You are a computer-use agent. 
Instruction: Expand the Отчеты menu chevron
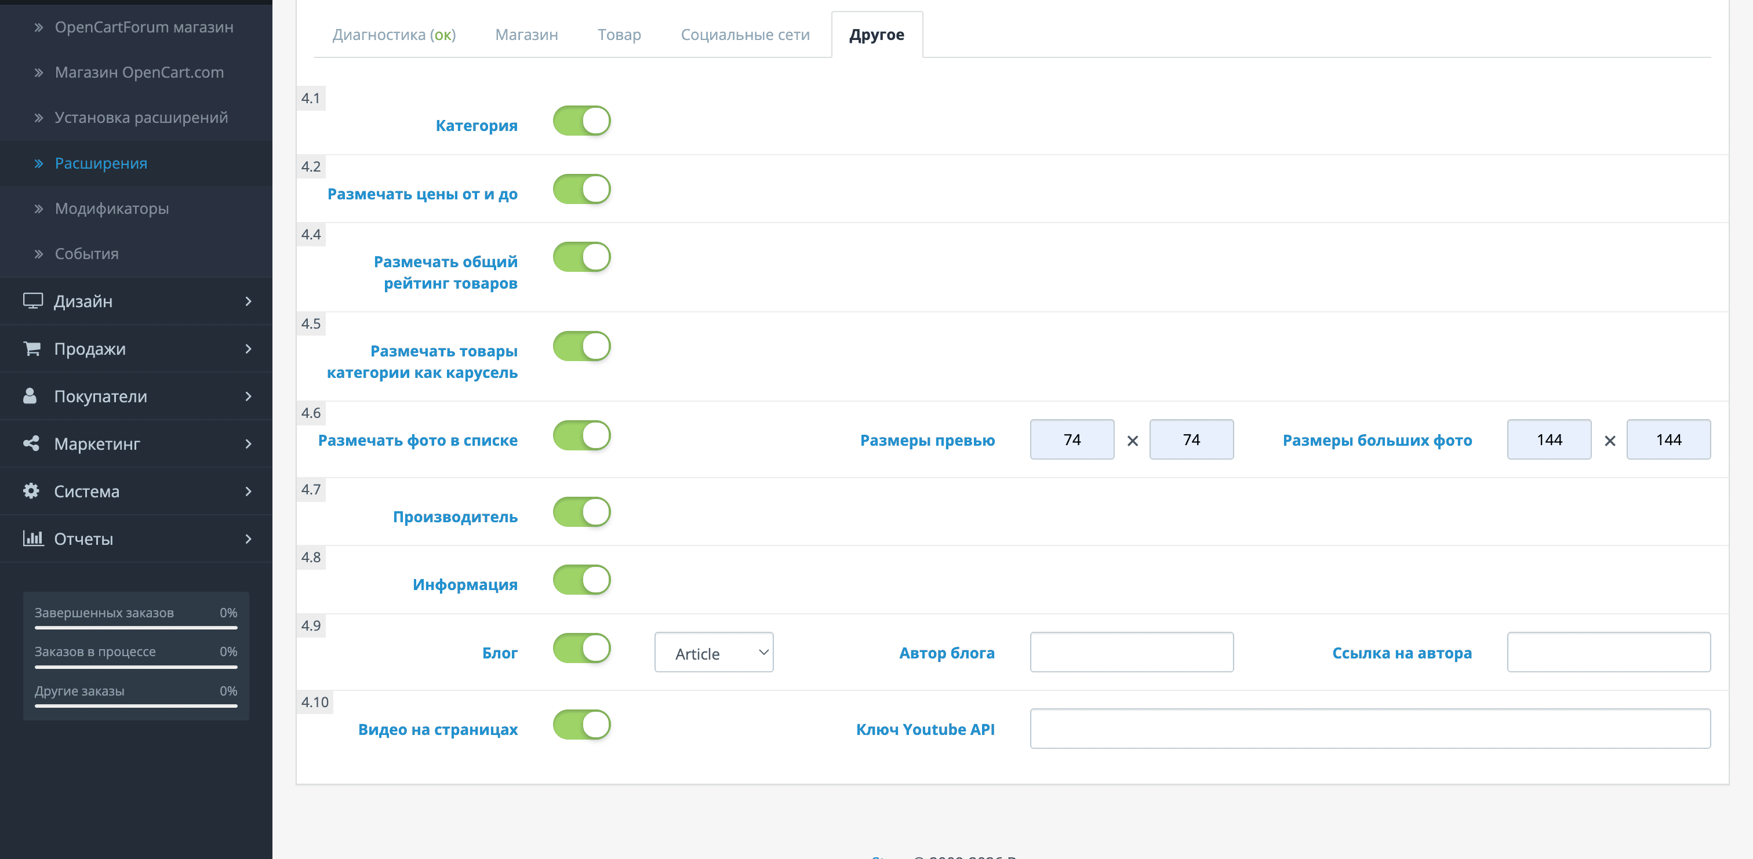pyautogui.click(x=248, y=539)
